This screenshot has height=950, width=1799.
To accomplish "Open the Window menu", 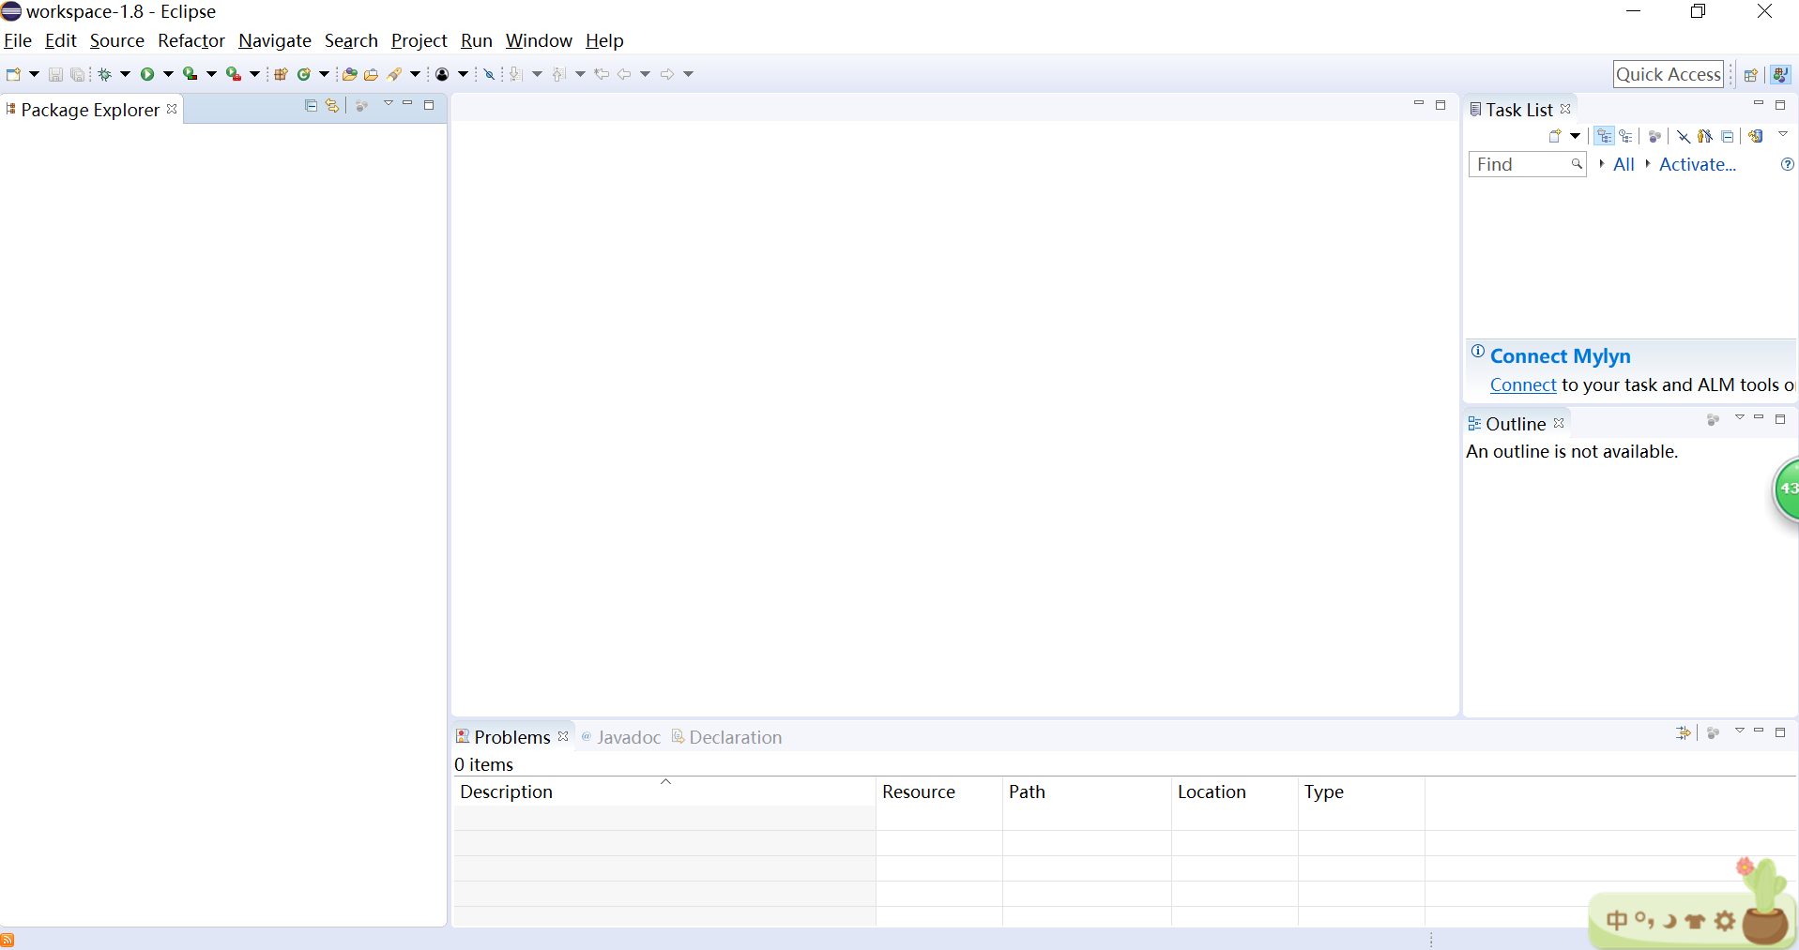I will point(538,40).
